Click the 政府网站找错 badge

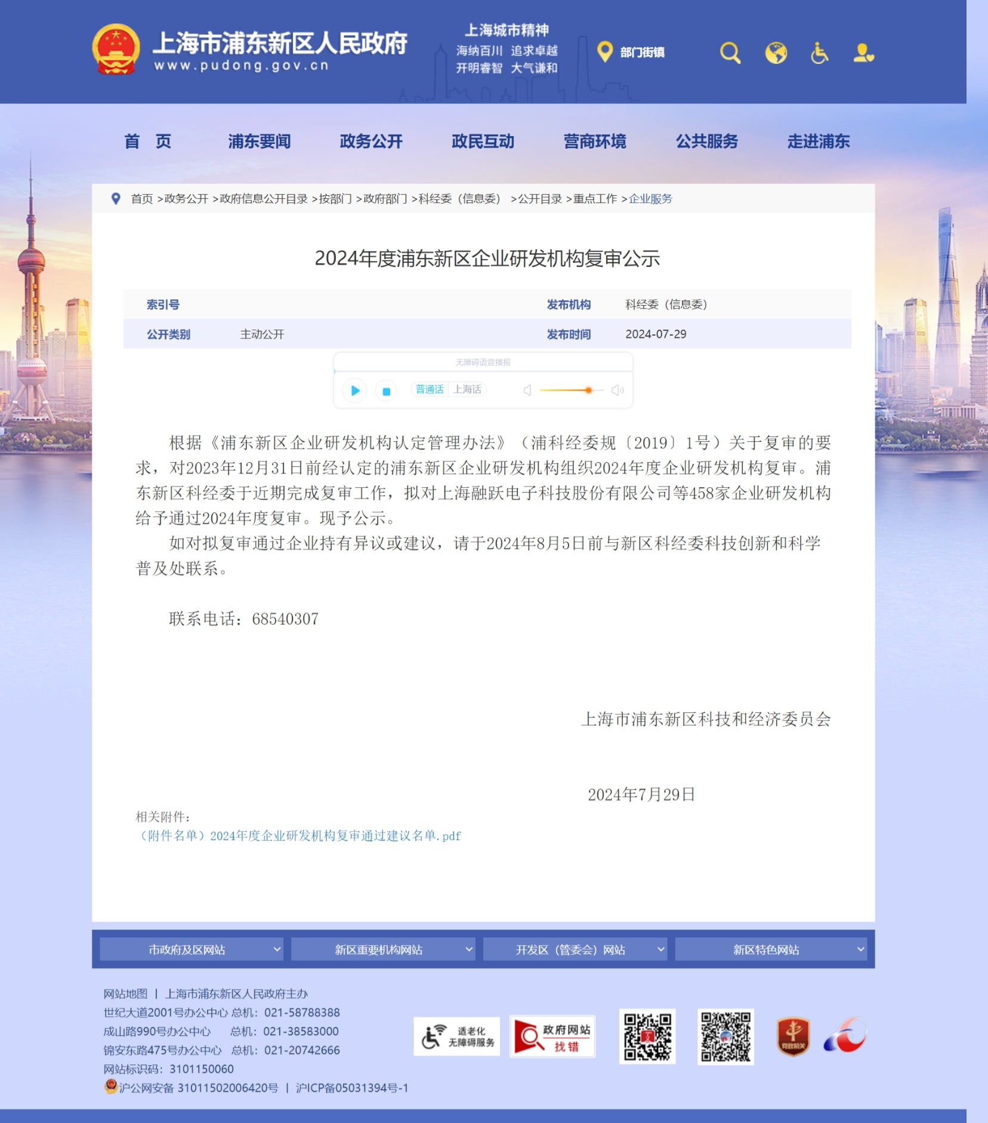pos(552,1037)
